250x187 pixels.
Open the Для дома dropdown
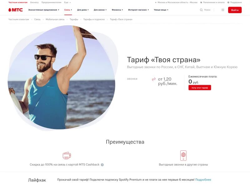coord(83,10)
